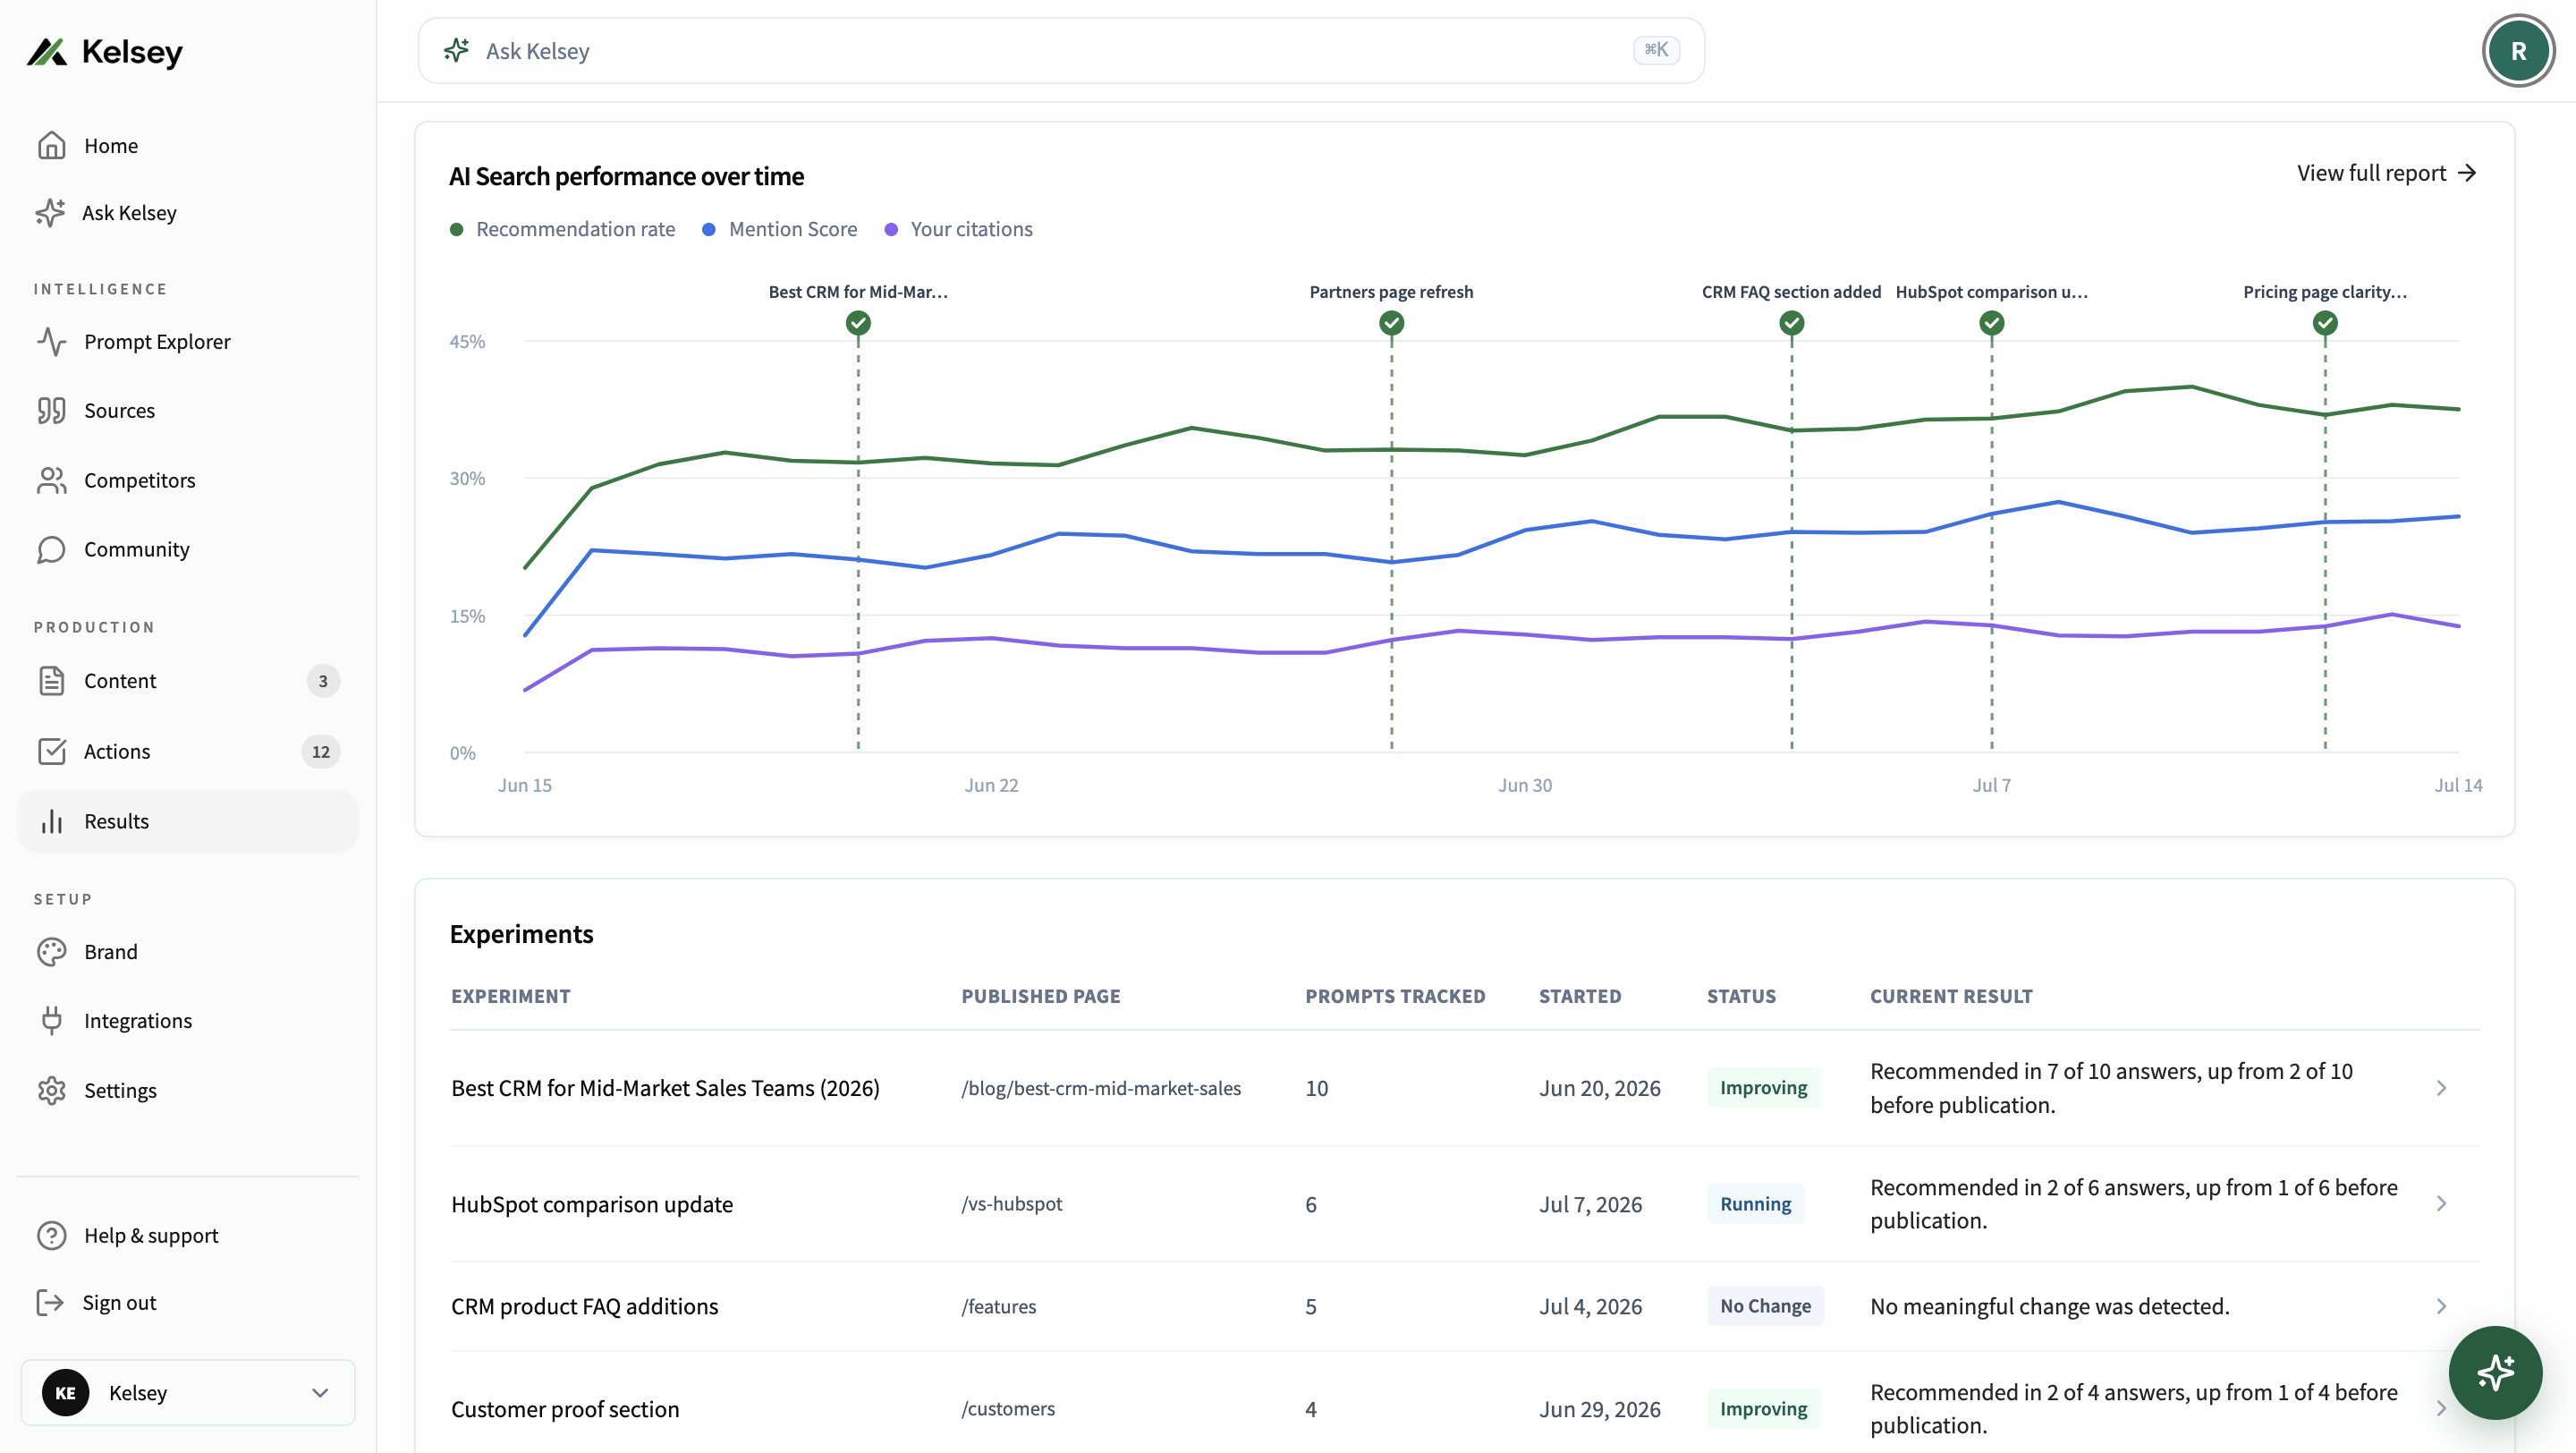The image size is (2576, 1453).
Task: Click checkmark marker for CRM FAQ section added
Action: [x=1791, y=323]
